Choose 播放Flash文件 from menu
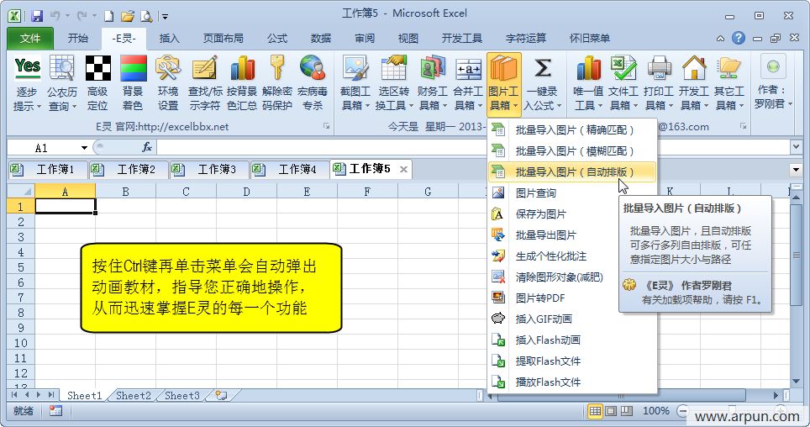The image size is (810, 427). click(572, 382)
